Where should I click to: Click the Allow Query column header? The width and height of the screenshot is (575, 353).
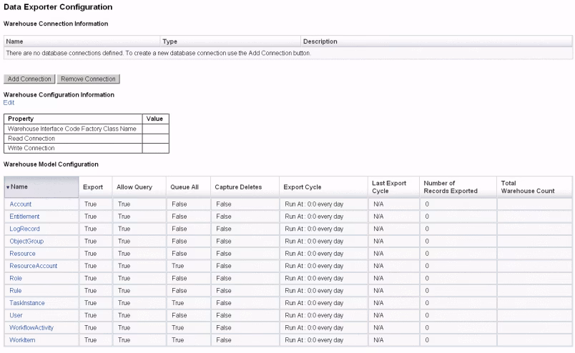coord(134,187)
